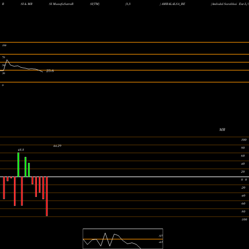
Task: Click the 70 level label on the RSI scale
Action: coord(3,57)
